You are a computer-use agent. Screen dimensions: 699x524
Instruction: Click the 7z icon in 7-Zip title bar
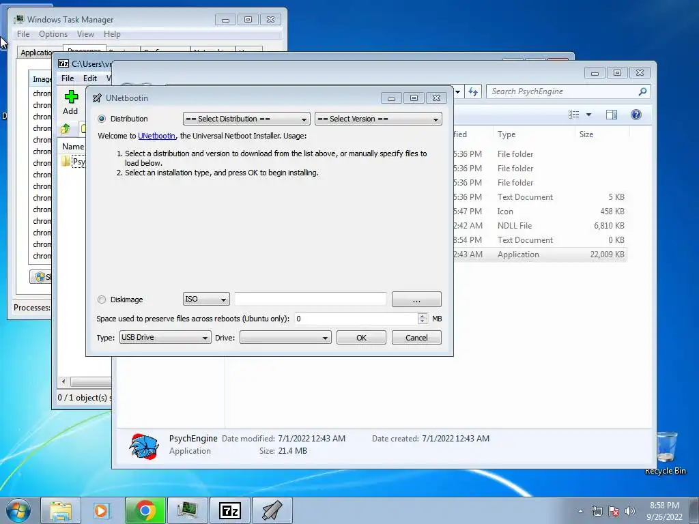click(x=63, y=63)
